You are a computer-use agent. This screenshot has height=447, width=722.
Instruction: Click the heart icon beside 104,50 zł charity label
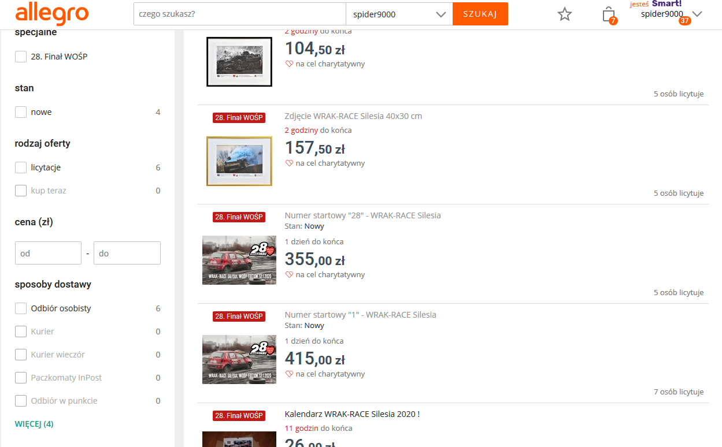pos(290,64)
